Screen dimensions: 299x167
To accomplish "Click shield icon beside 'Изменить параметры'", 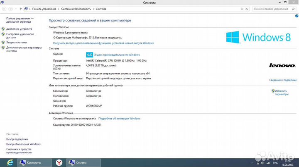I will point(273,91).
